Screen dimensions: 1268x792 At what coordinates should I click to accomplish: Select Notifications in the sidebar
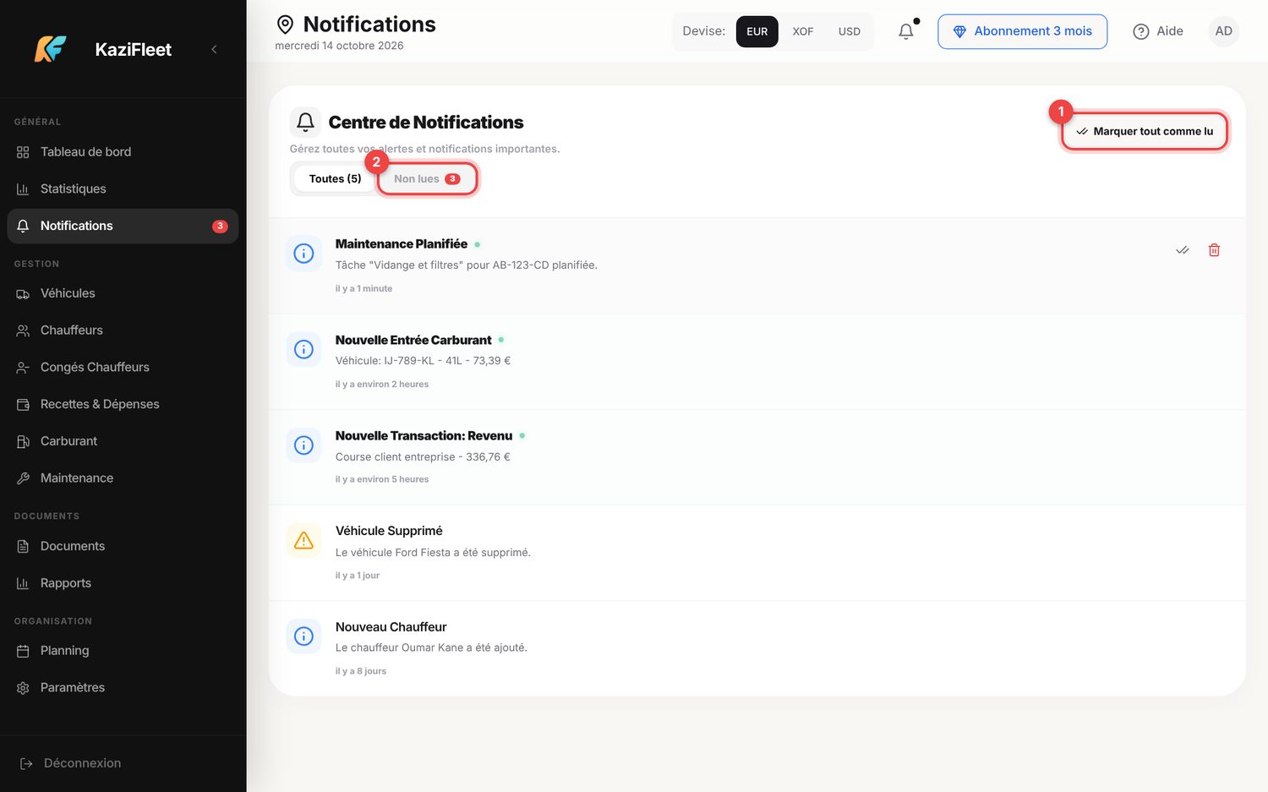click(123, 226)
